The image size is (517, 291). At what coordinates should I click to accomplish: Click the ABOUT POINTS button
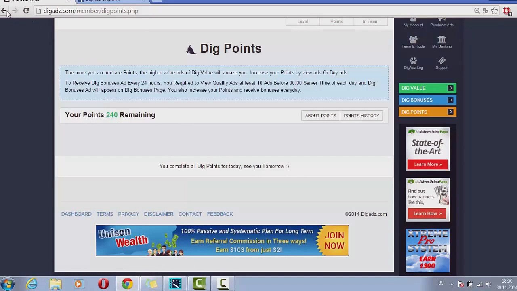tap(321, 116)
